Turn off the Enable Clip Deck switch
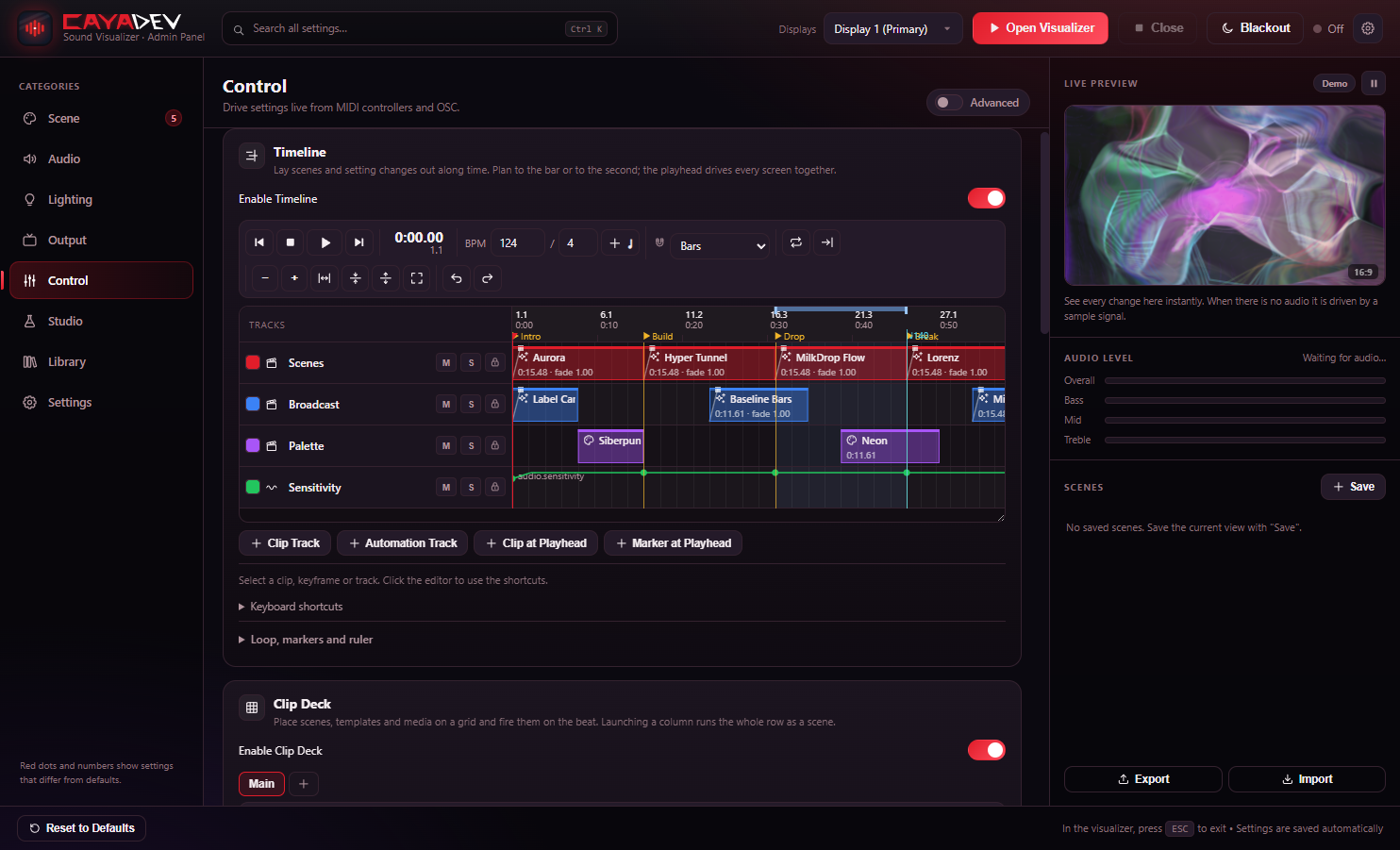 point(987,750)
